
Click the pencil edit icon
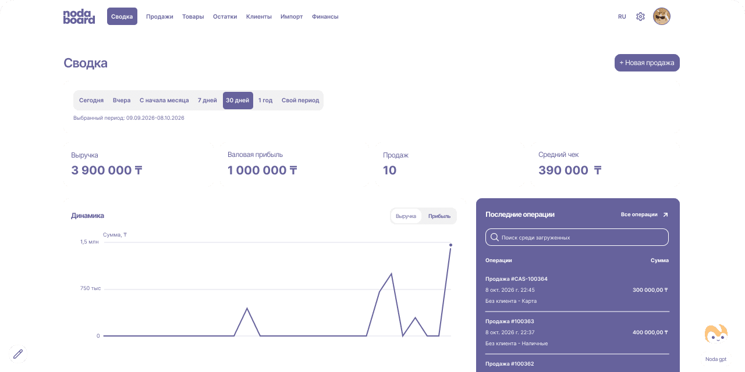(x=18, y=353)
